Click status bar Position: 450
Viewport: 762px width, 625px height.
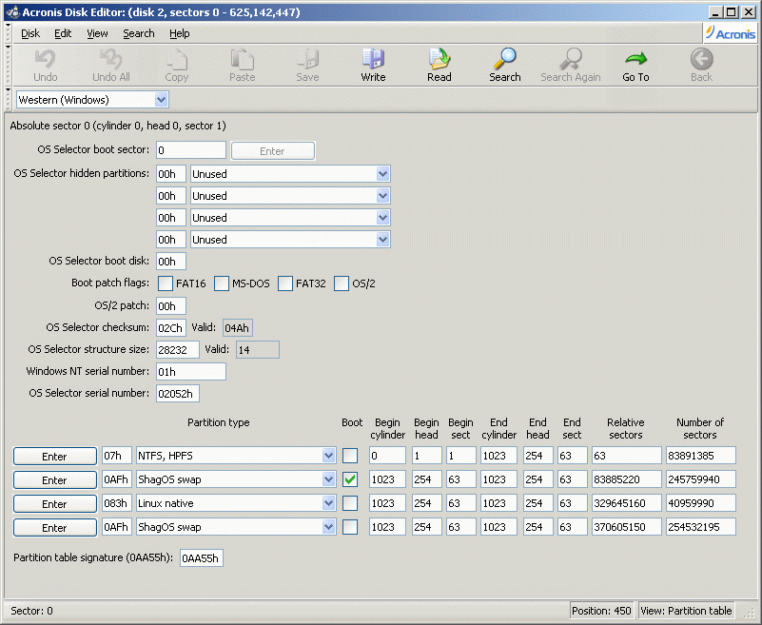pos(601,611)
